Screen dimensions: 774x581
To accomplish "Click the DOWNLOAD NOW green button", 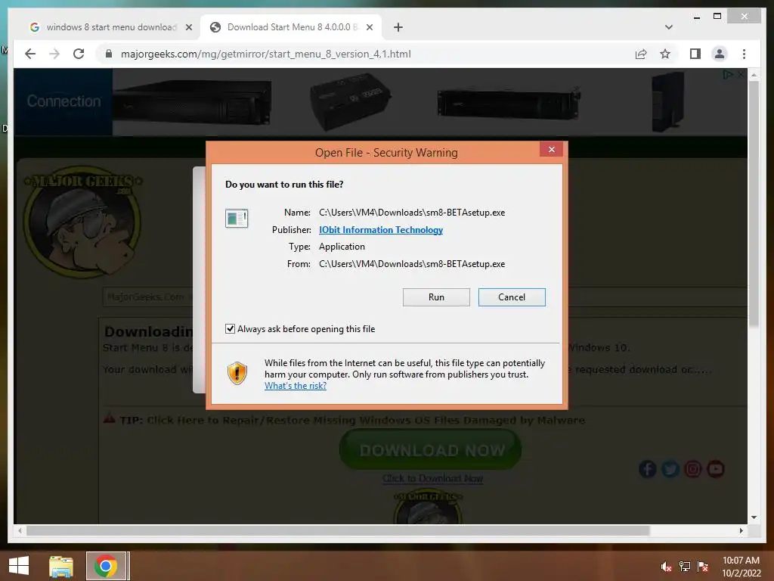I will coord(430,449).
